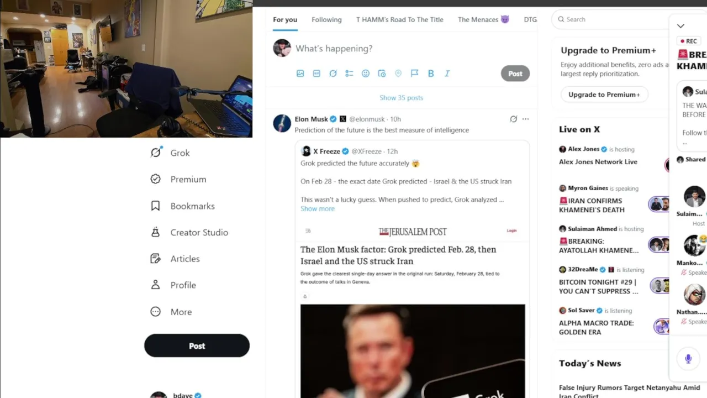Toggle the microphone in the Space panel
The height and width of the screenshot is (398, 707).
pos(688,359)
